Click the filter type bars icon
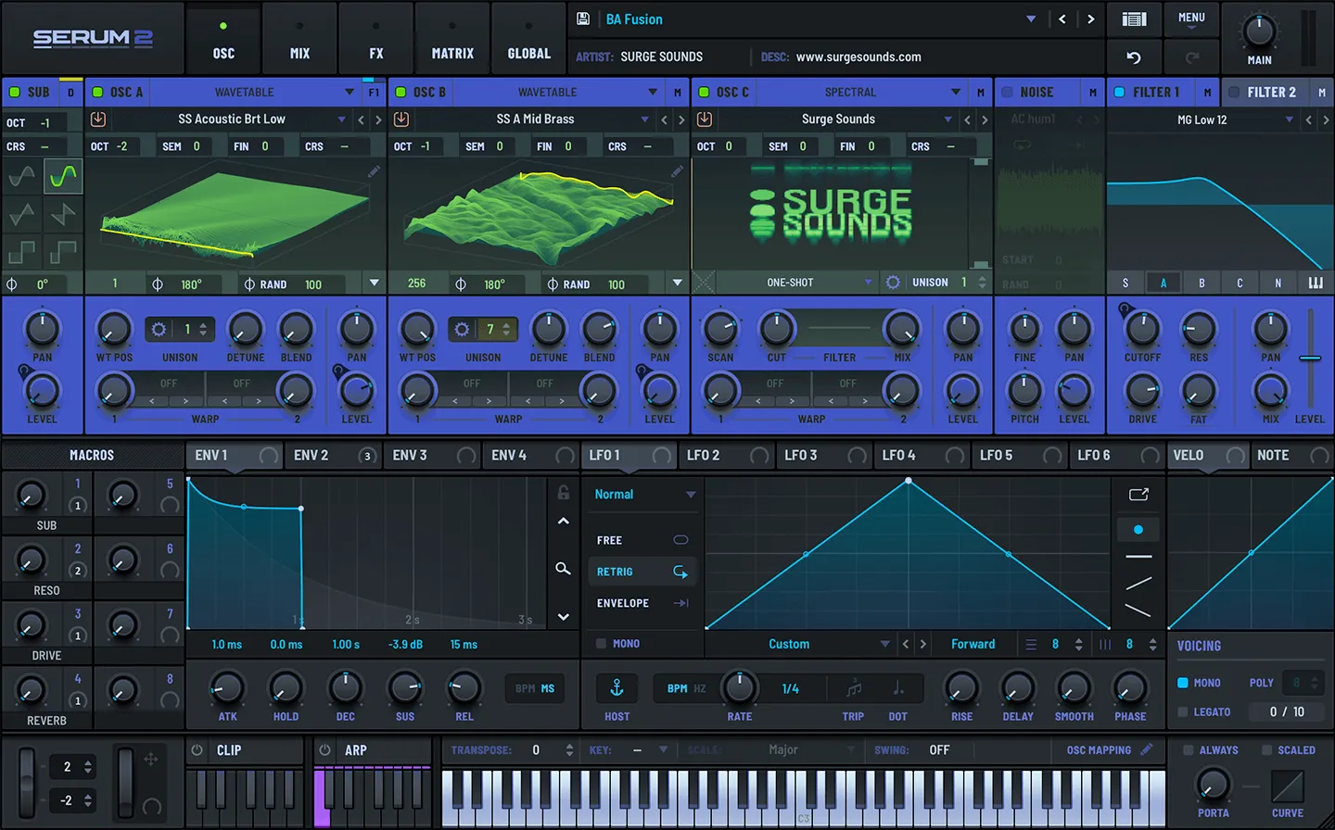This screenshot has height=830, width=1335. tap(1316, 283)
